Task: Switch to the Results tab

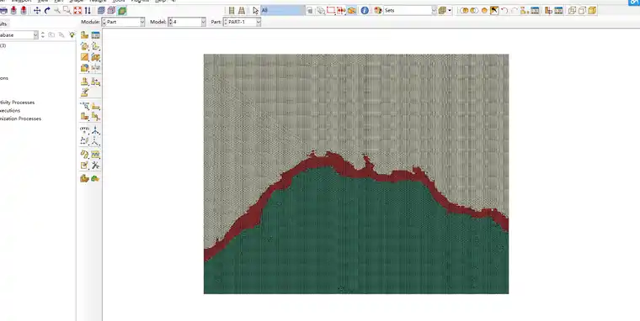Action: coord(3,24)
